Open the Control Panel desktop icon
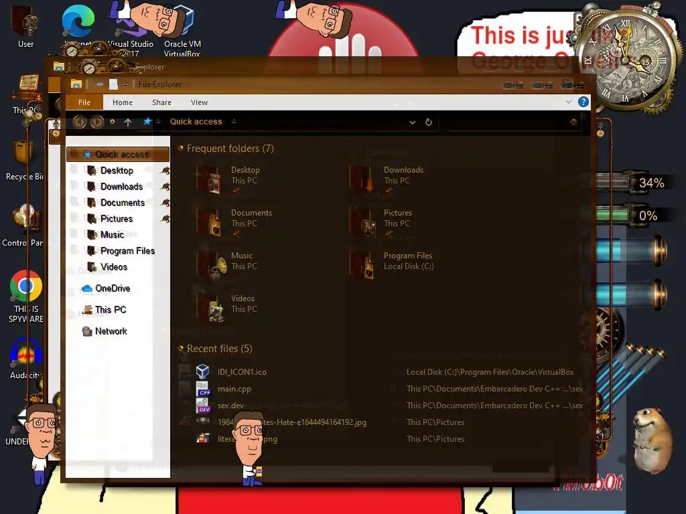 point(23,225)
